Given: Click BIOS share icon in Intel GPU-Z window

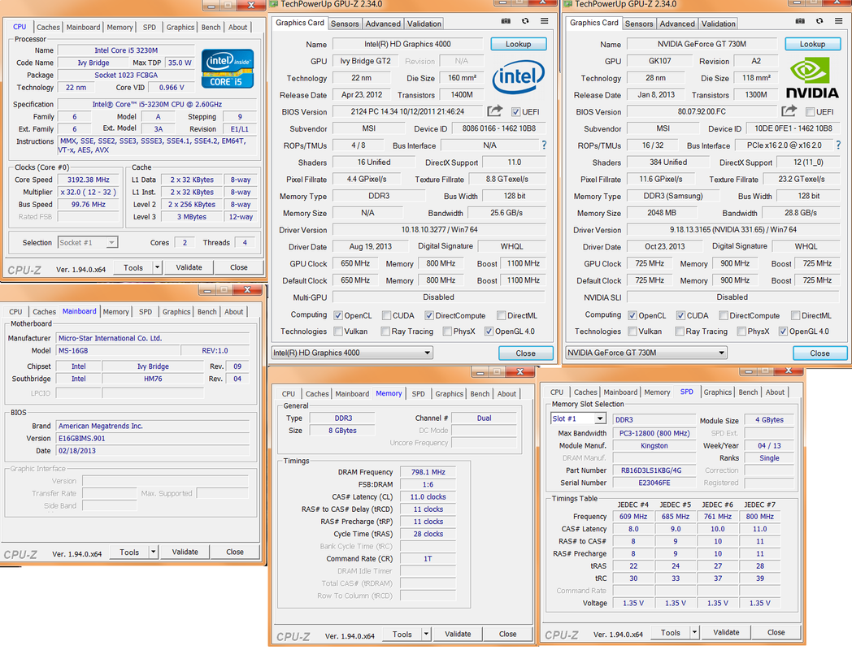Looking at the screenshot, I should 494,111.
